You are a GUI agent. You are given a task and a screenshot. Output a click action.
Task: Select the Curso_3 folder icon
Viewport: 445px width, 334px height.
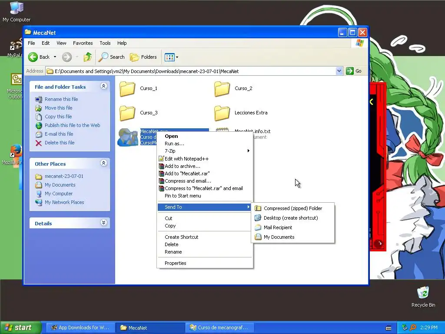point(127,114)
